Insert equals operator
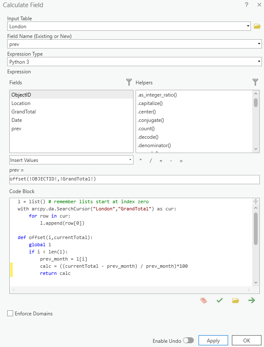 (x=181, y=161)
